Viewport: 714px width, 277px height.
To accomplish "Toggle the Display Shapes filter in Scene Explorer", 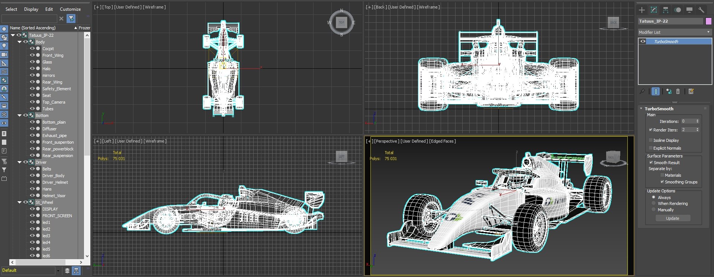I will (4, 38).
